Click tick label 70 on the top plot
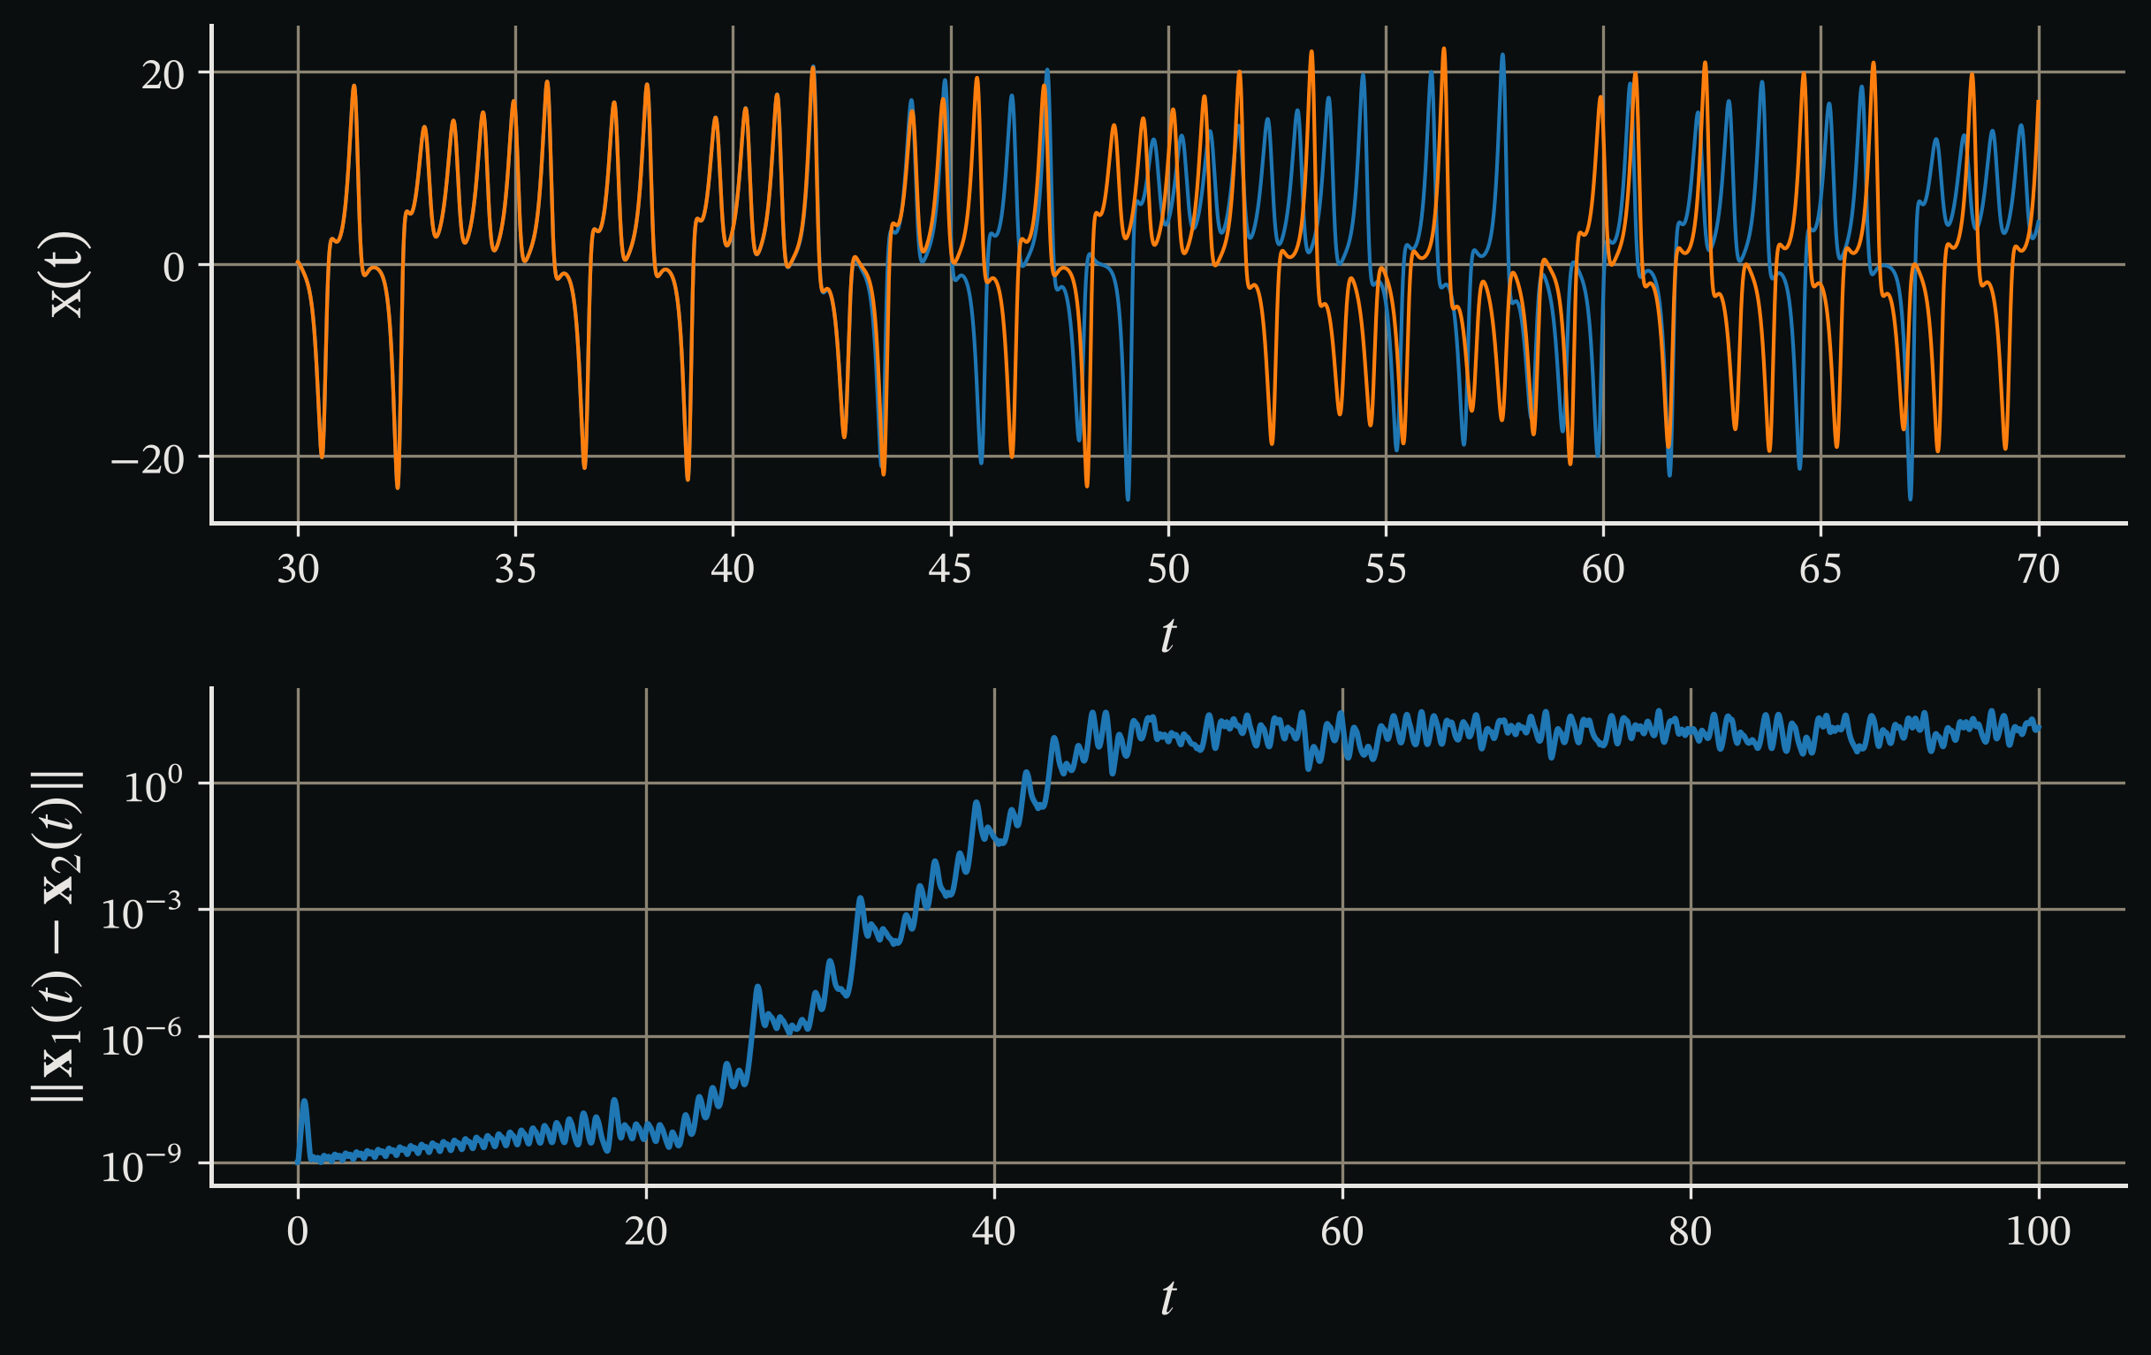The width and height of the screenshot is (2151, 1355). [x=2039, y=569]
